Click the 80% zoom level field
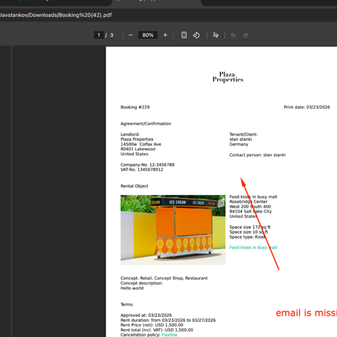Image resolution: width=337 pixels, height=337 pixels. click(148, 35)
